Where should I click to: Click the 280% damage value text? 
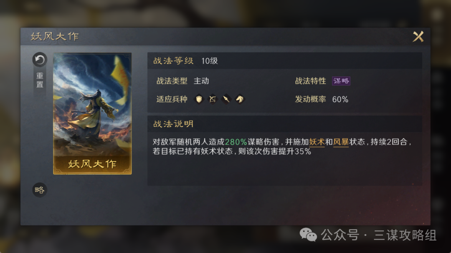[x=236, y=142]
